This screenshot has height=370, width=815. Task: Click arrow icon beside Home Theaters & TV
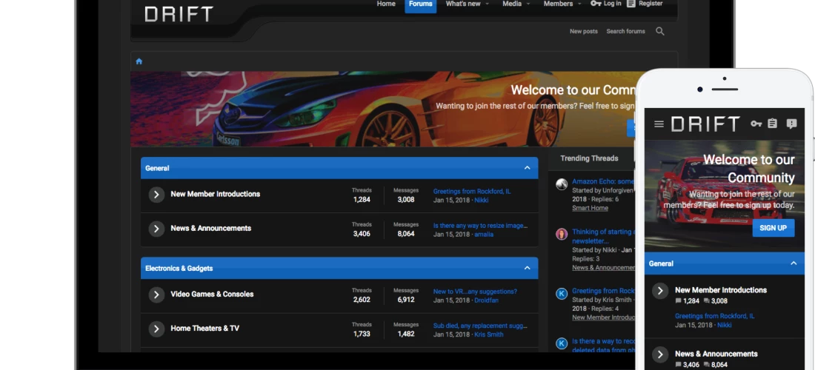156,329
